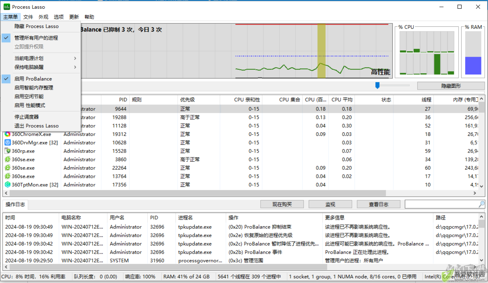488x283 pixels.
Task: Open the 帮助 menu
Action: 89,17
